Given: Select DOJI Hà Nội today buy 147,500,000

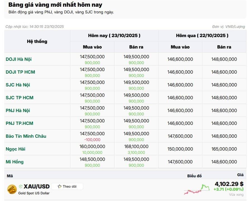Looking at the screenshot, I should point(92,57).
